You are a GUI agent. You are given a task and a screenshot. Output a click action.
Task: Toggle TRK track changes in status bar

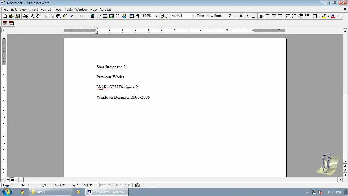[111, 185]
